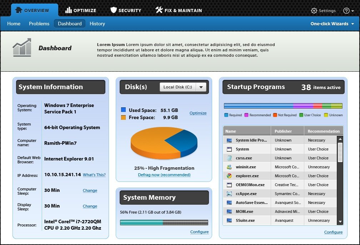This screenshot has height=245, width=360.
Task: Click the 64-bit Operating System value
Action: click(x=72, y=127)
